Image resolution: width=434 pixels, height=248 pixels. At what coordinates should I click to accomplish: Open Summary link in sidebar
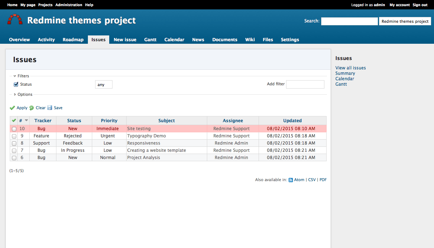click(x=345, y=73)
